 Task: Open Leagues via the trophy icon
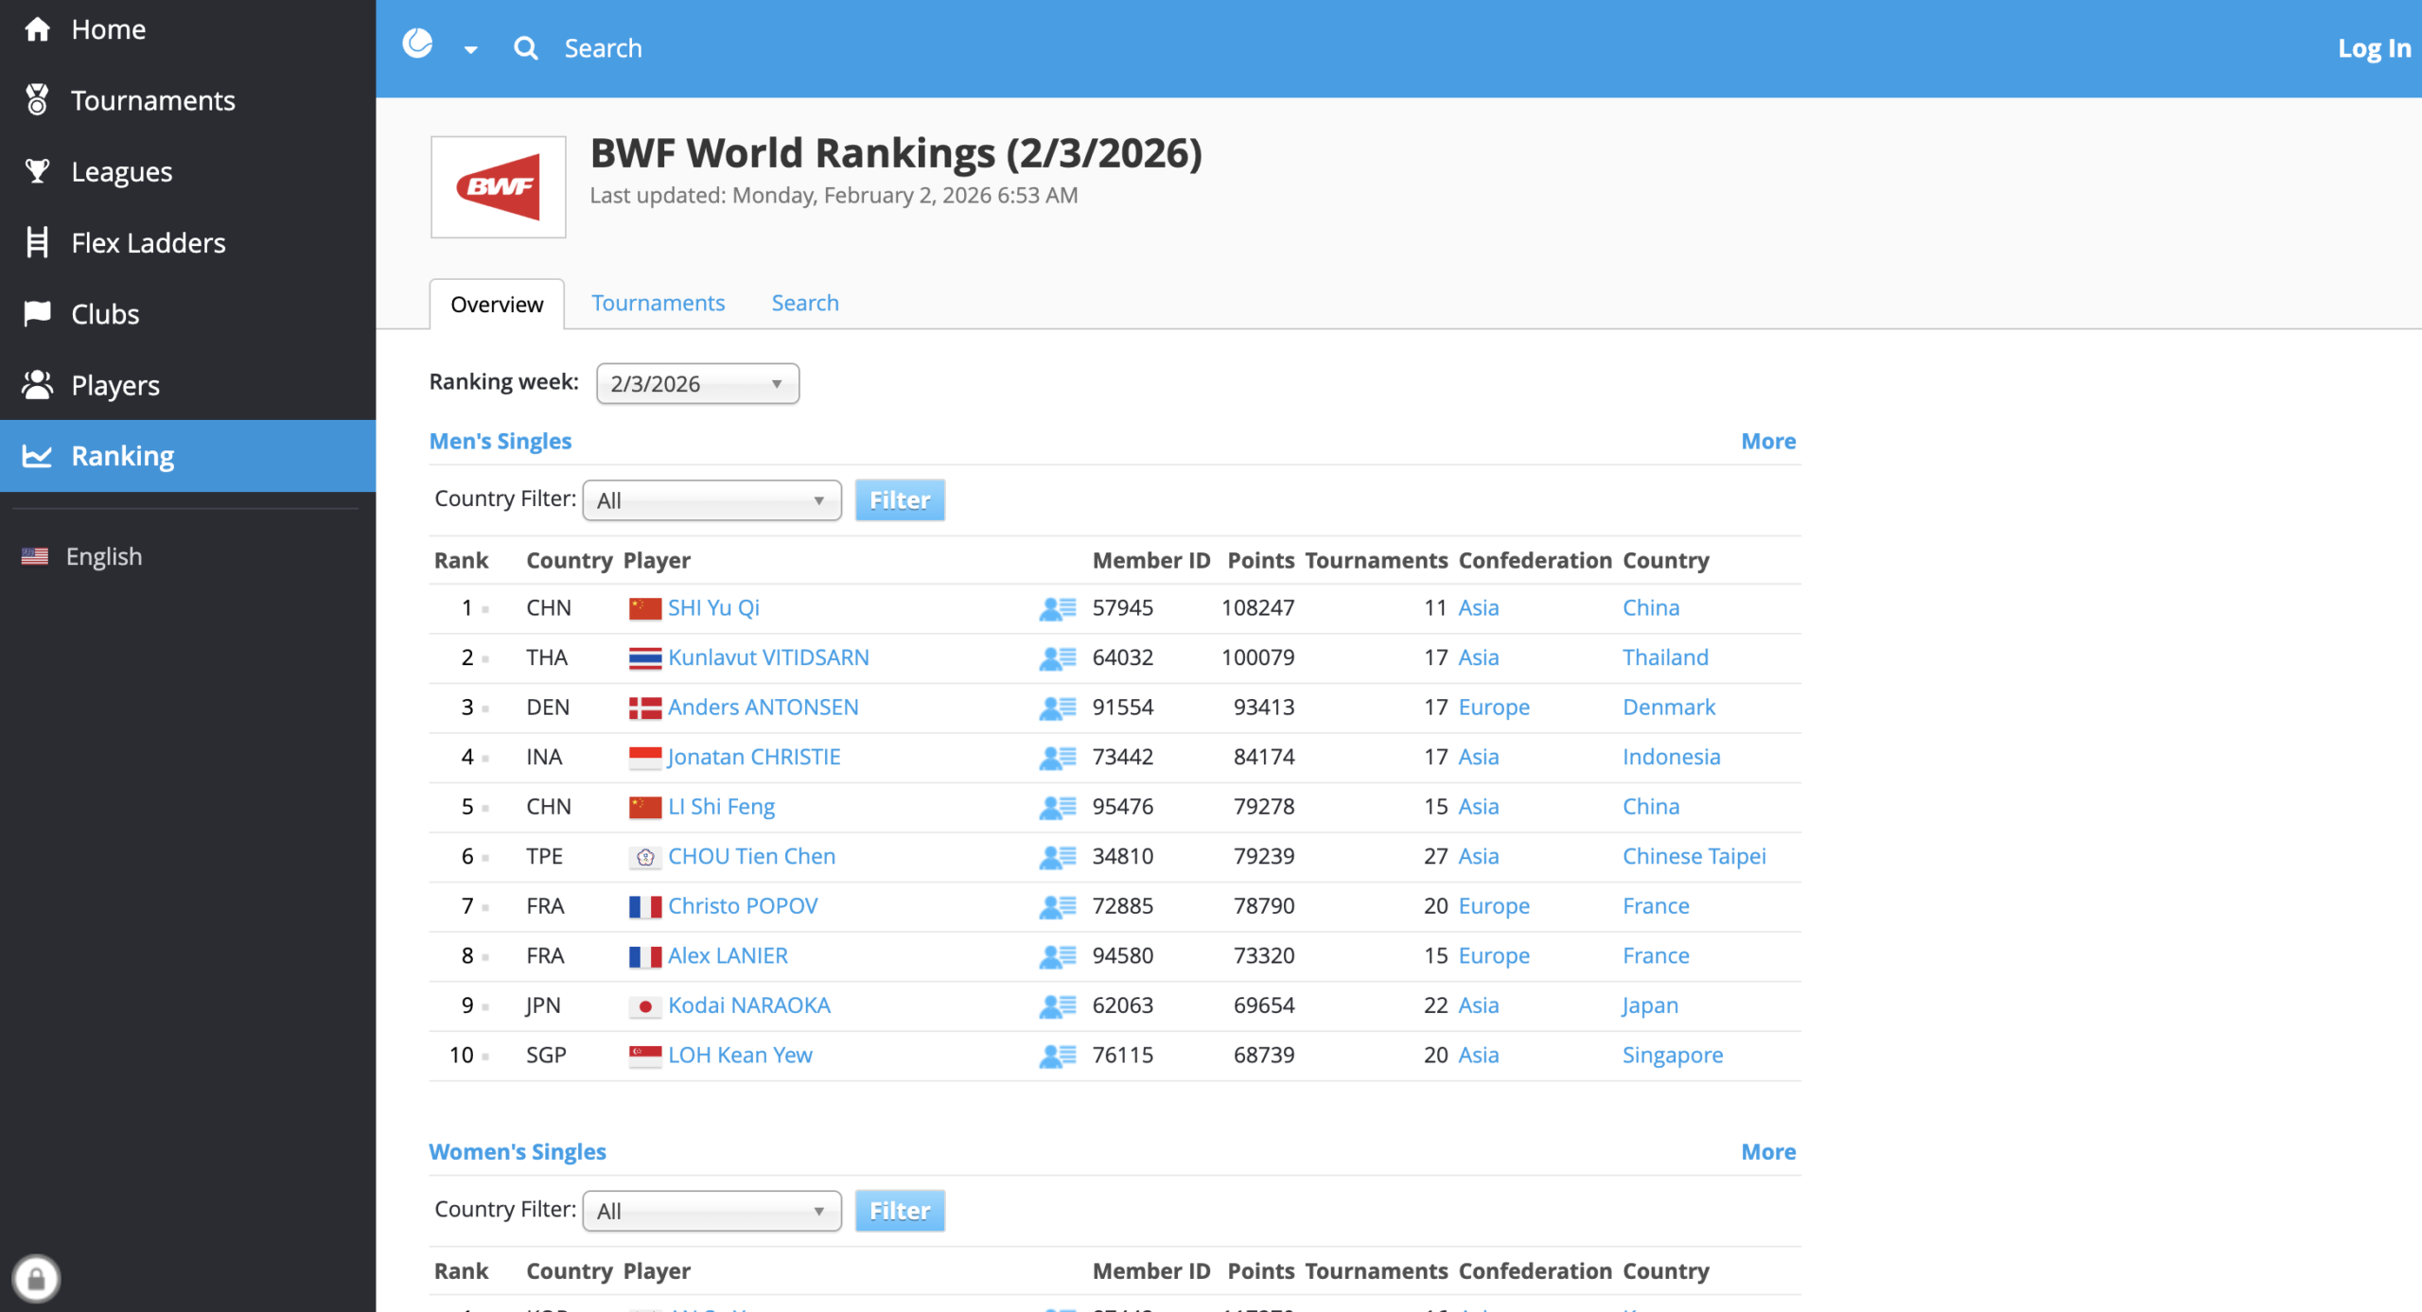pos(38,171)
